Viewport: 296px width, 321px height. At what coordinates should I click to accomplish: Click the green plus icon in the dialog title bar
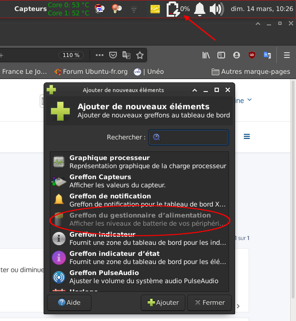coord(51,90)
